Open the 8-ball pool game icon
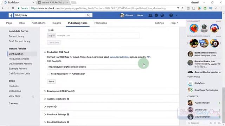 pyautogui.click(x=214, y=43)
